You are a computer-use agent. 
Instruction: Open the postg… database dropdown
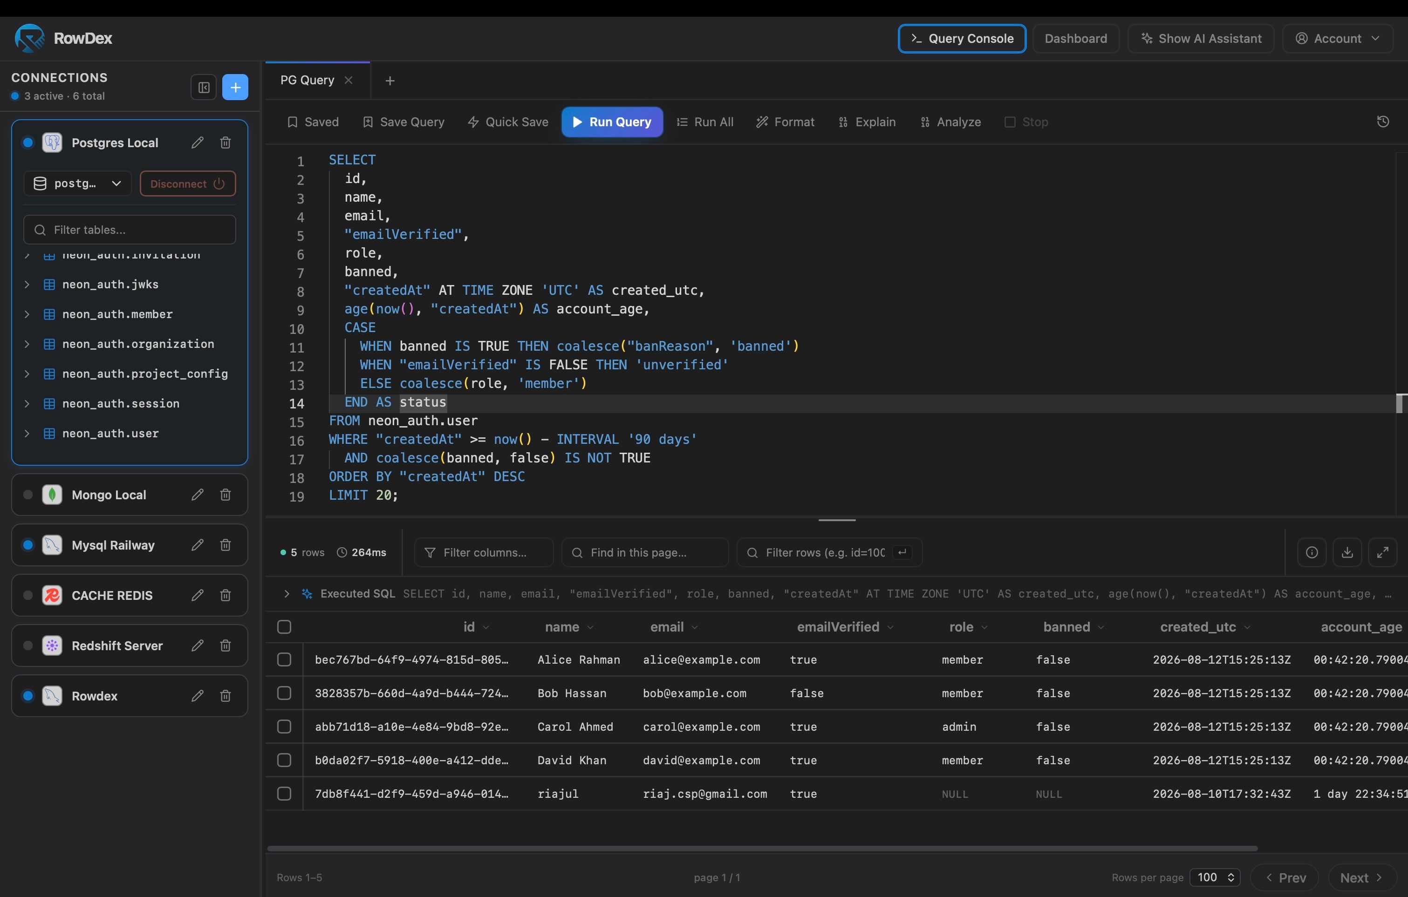tap(77, 183)
